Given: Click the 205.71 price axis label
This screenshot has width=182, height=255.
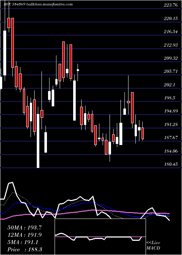Looking at the screenshot, I should 171,71.
